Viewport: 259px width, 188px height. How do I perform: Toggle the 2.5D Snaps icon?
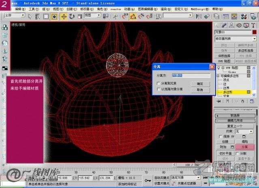(x=125, y=16)
